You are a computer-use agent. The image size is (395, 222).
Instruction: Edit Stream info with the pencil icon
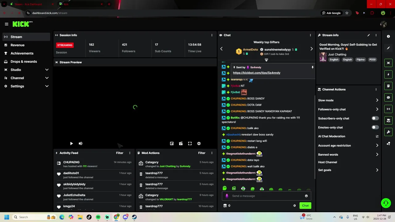click(x=368, y=35)
